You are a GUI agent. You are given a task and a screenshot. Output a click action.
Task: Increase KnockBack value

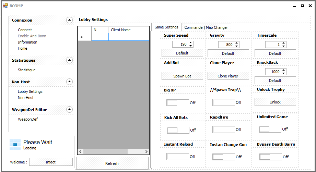click(283, 70)
